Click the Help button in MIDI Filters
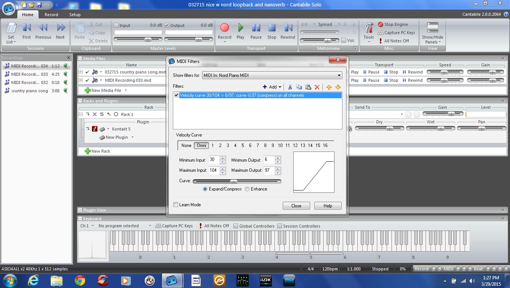 pos(328,206)
